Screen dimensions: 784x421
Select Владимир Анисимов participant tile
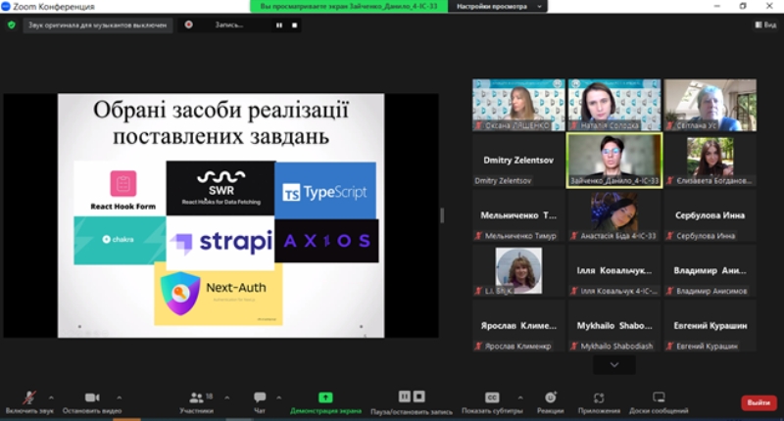click(x=710, y=270)
